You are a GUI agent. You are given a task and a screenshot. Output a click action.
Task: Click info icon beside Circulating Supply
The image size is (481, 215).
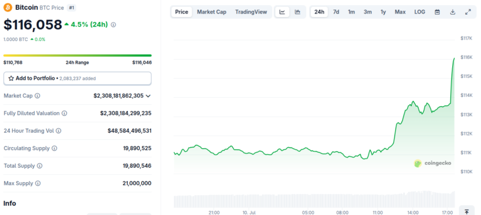click(54, 148)
